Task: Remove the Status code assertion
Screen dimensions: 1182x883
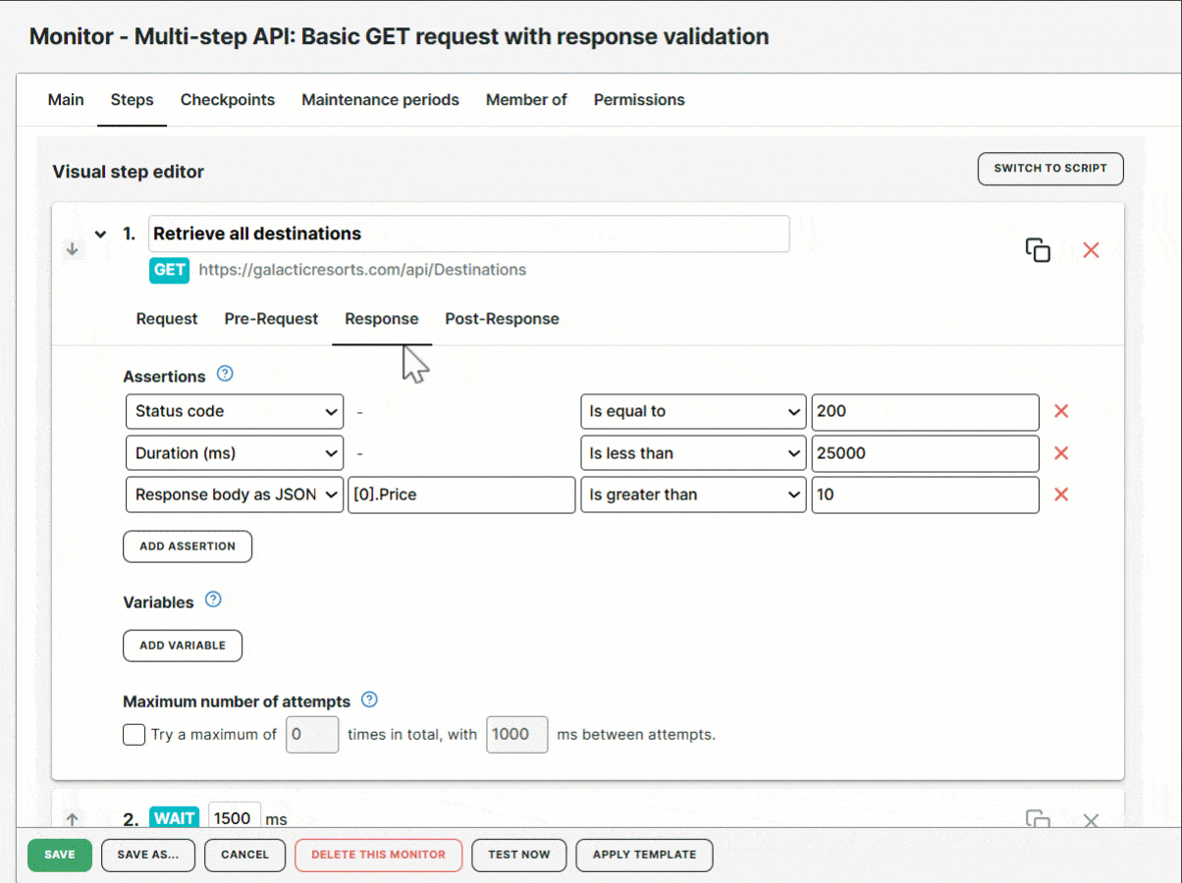Action: (x=1060, y=411)
